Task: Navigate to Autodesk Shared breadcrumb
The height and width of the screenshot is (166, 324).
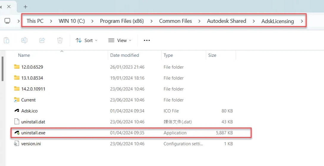Action: 227,21
